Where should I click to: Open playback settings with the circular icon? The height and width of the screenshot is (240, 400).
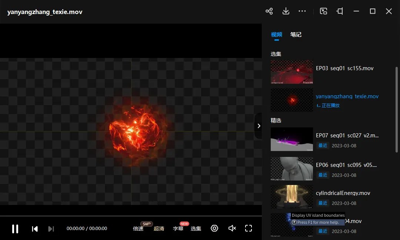214,228
